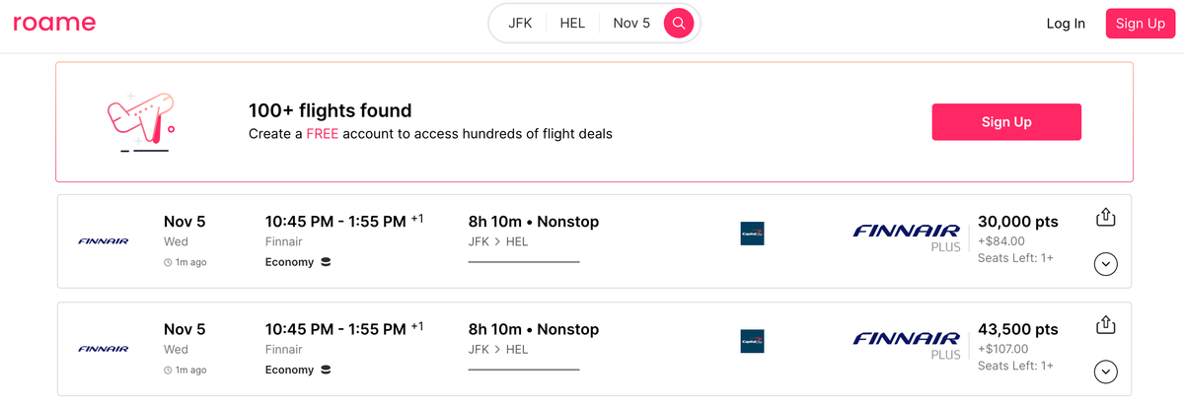Edit the JFK origin field
The height and width of the screenshot is (405, 1184).
(520, 23)
